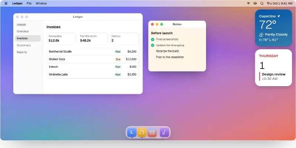This screenshot has height=148, width=296.
Task: Close the Notes window with red button
Action: point(152,24)
